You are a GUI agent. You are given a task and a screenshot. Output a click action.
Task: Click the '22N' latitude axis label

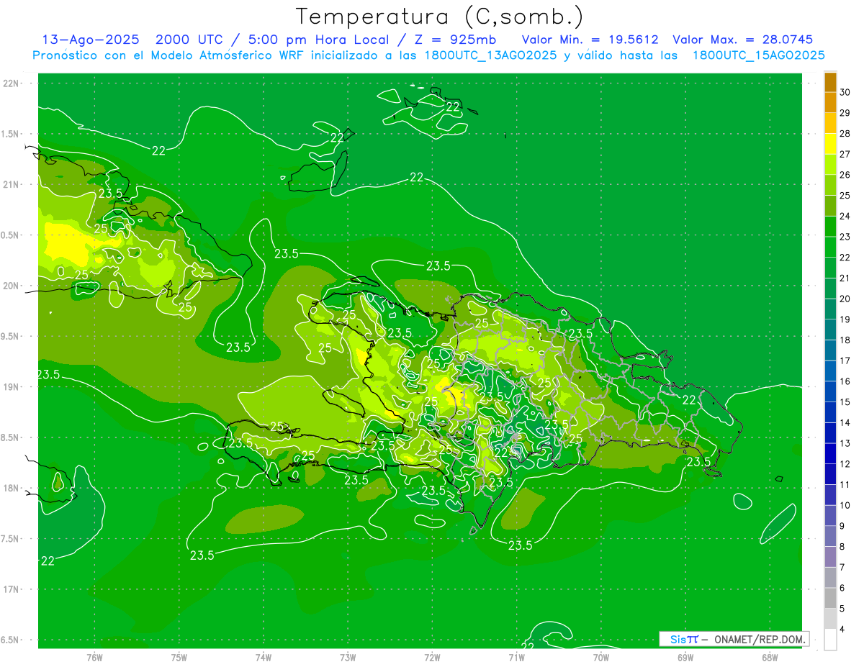tap(11, 83)
